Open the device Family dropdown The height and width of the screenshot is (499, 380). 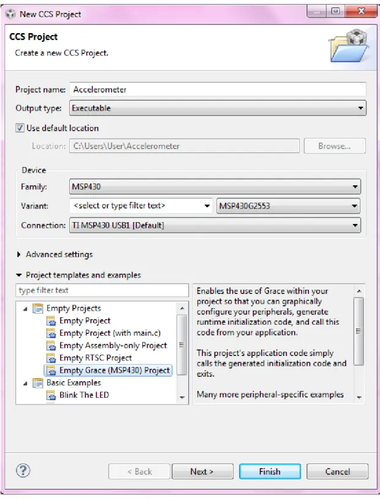[x=215, y=187]
